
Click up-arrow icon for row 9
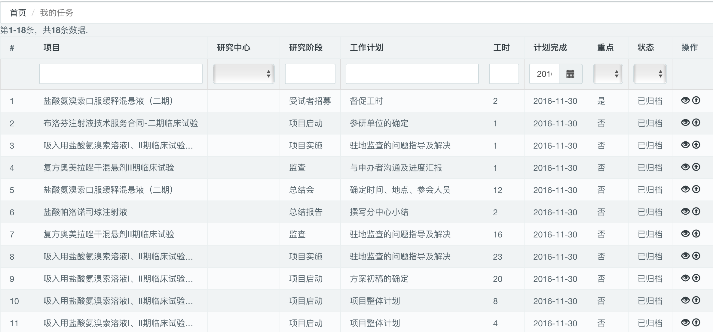(x=696, y=278)
